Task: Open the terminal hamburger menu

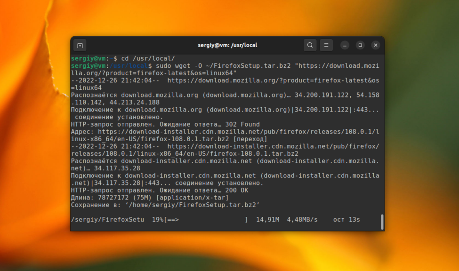Action: coord(326,45)
